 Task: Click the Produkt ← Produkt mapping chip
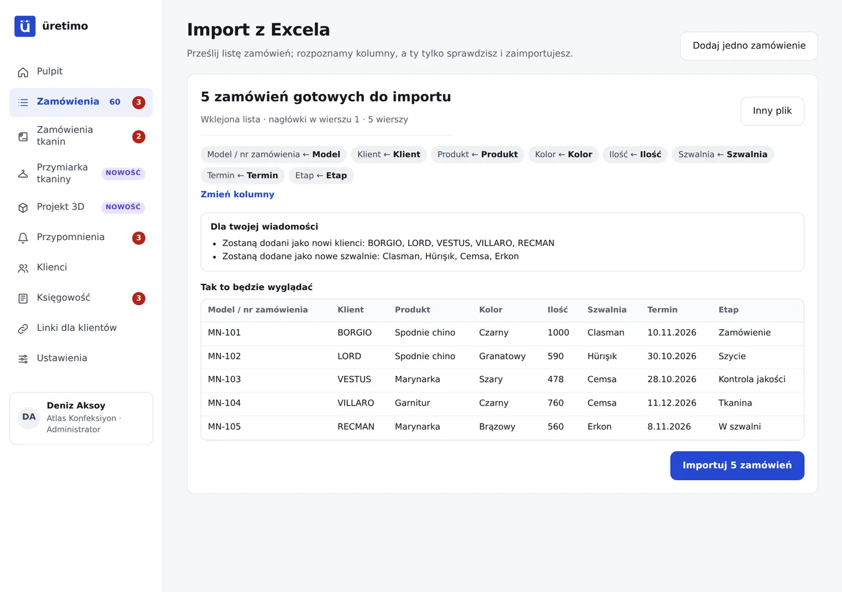[478, 155]
